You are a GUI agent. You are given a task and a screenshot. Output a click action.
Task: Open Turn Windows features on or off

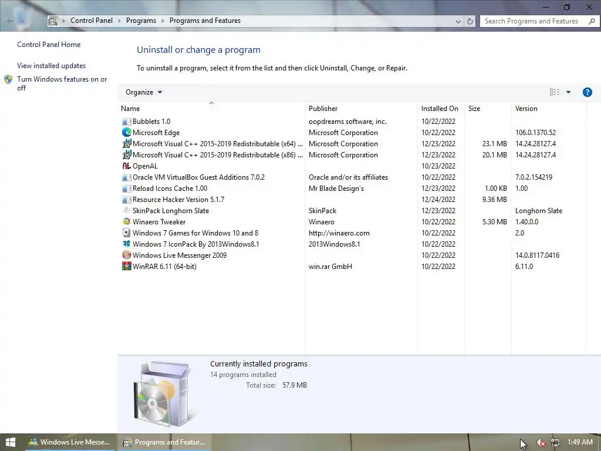point(62,83)
